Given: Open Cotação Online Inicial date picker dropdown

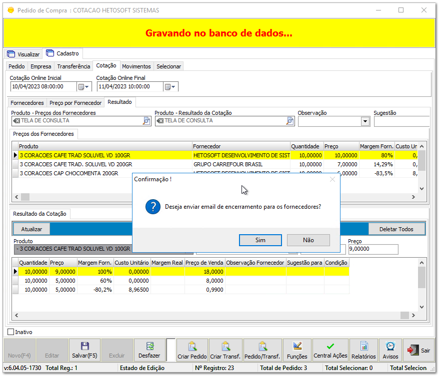Looking at the screenshot, I should tap(83, 87).
